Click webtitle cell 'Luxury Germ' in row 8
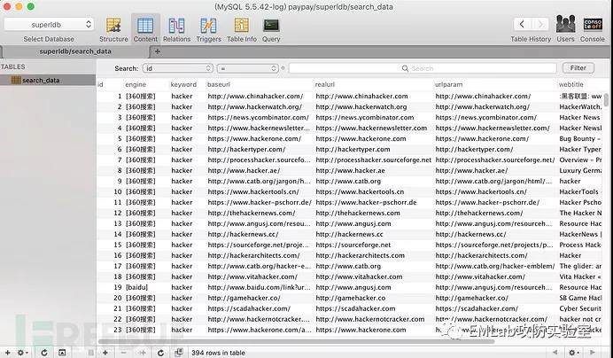The height and width of the screenshot is (358, 613). (580, 171)
